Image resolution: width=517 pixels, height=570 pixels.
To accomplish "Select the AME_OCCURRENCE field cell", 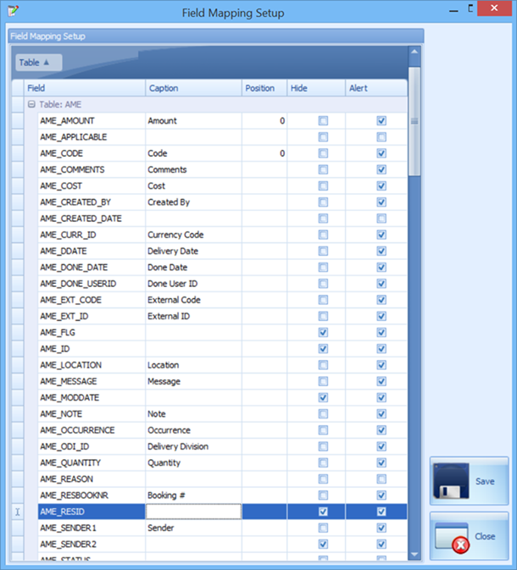I will [92, 430].
